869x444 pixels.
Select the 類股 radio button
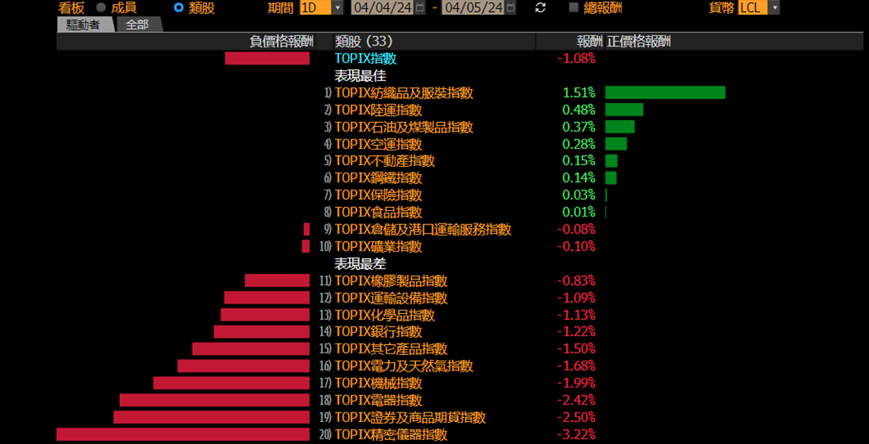(179, 8)
